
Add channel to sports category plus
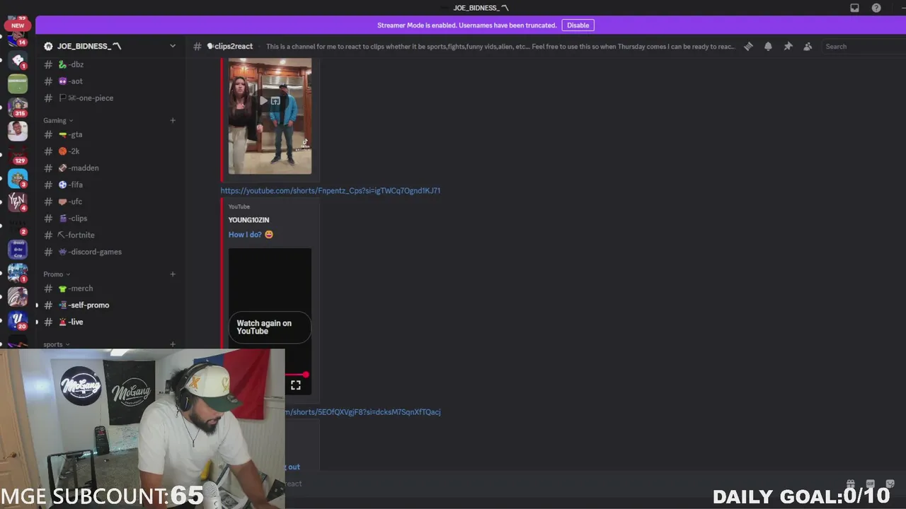click(173, 344)
